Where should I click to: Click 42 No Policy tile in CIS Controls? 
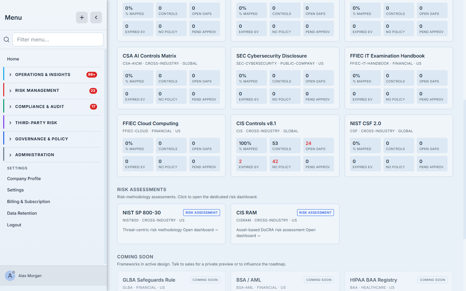285,164
